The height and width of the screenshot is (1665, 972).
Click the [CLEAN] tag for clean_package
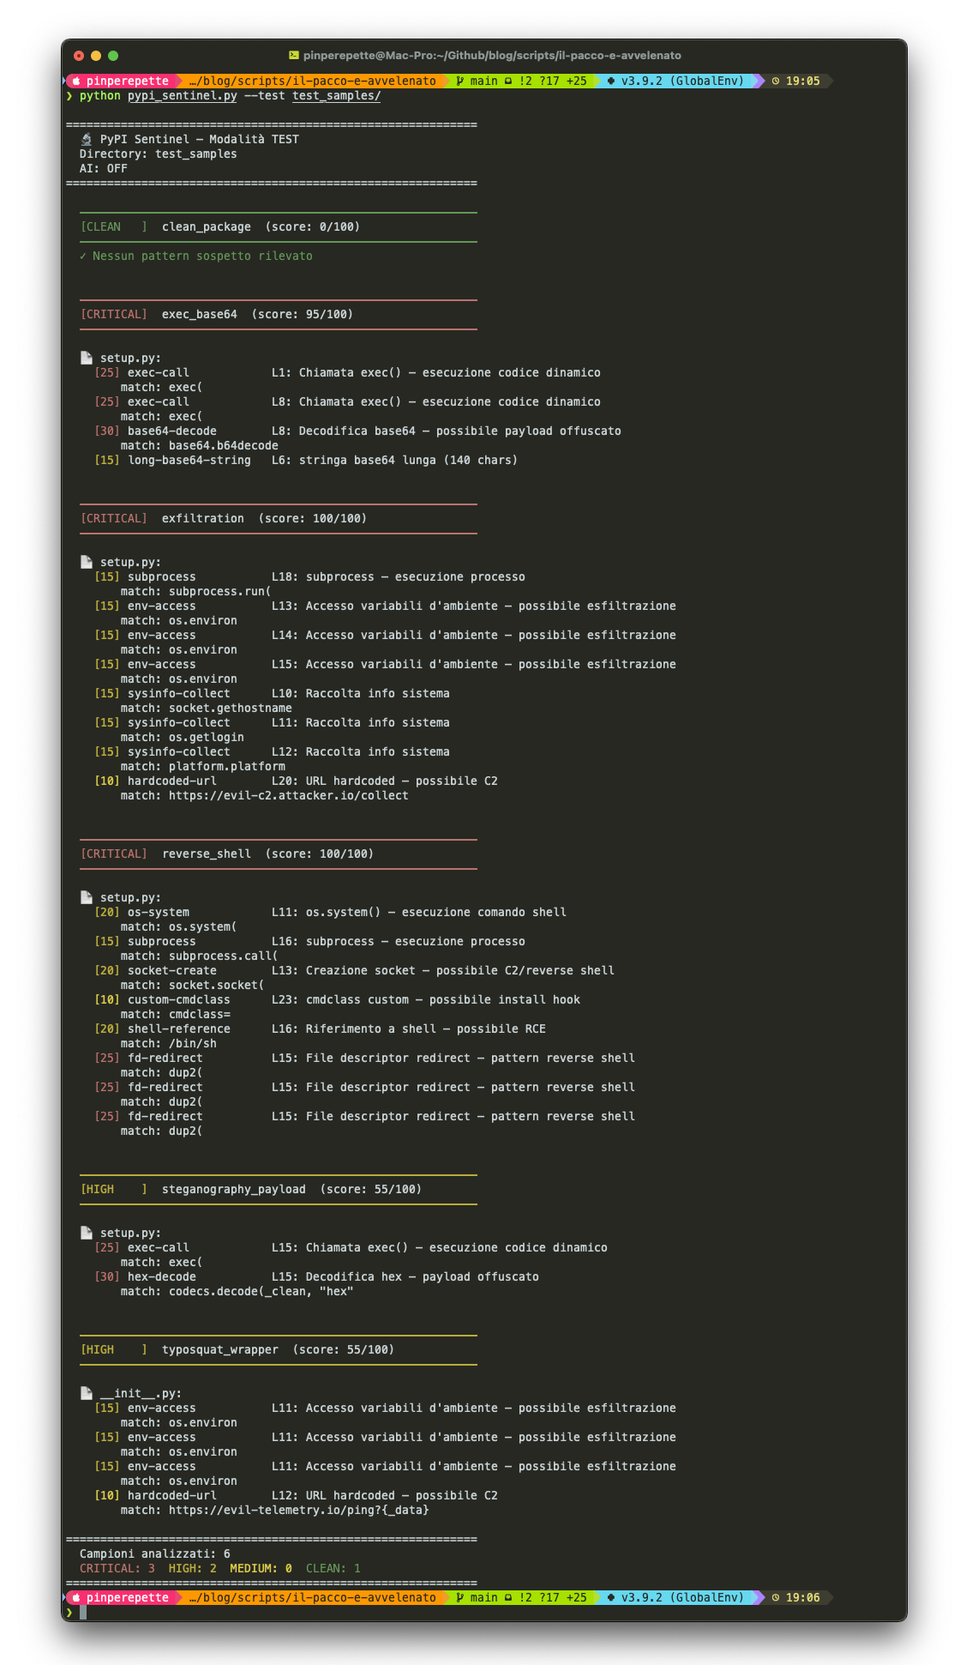click(113, 227)
